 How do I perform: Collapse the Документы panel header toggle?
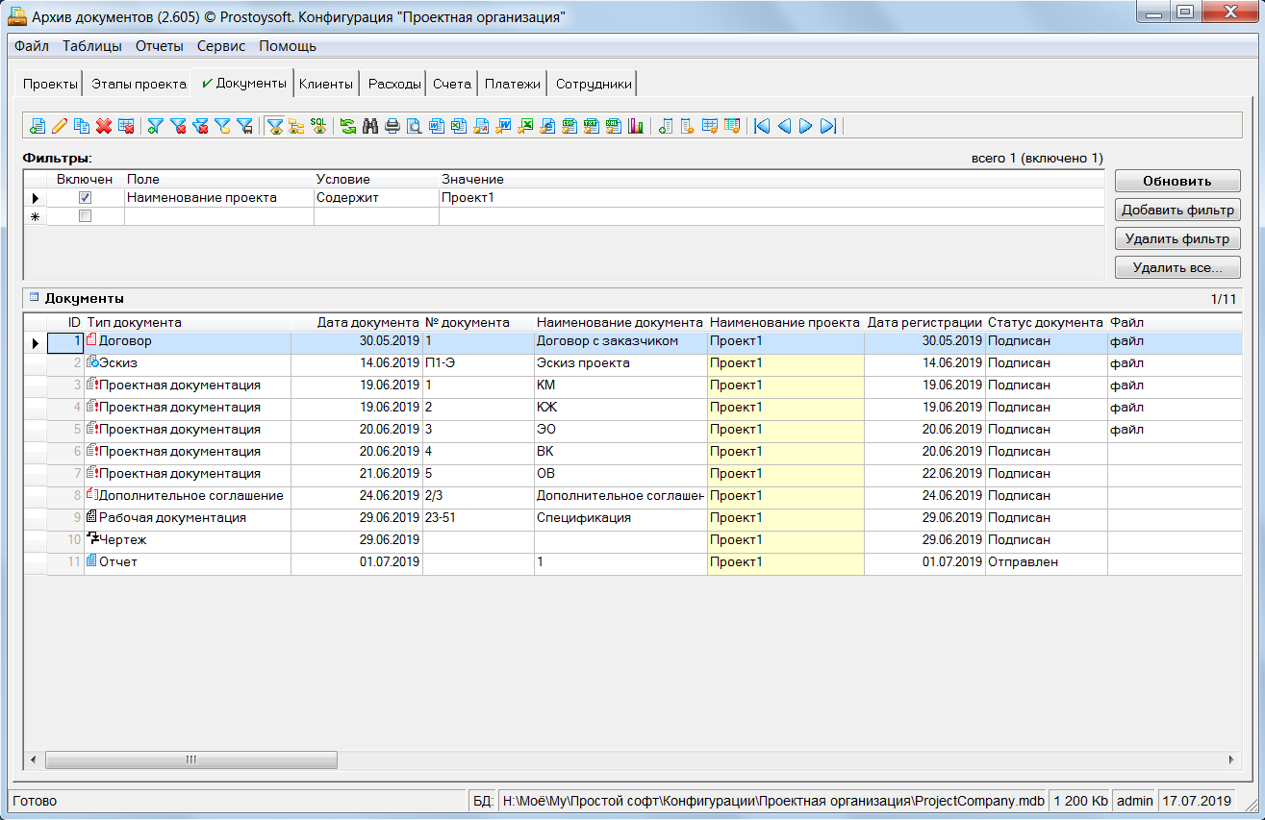point(35,298)
